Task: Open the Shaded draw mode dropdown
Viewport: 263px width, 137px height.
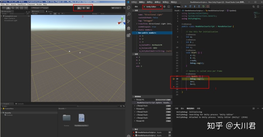Action: (39, 14)
